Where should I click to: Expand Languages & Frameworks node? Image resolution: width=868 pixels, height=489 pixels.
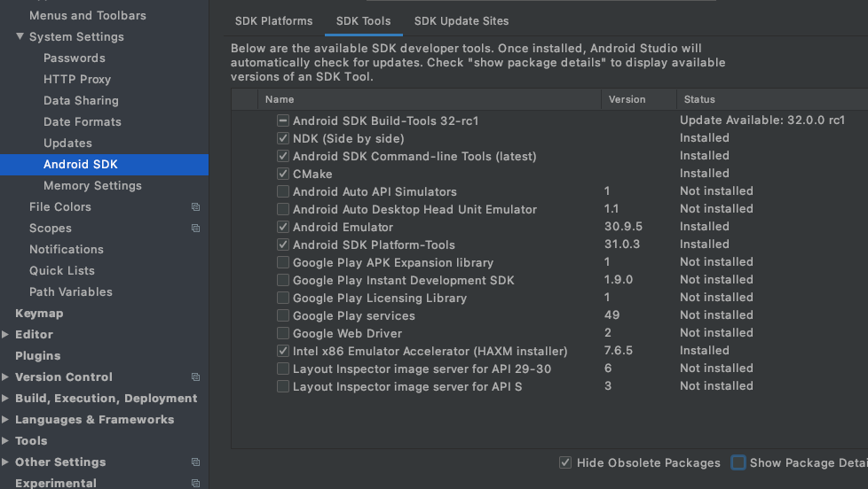tap(5, 419)
